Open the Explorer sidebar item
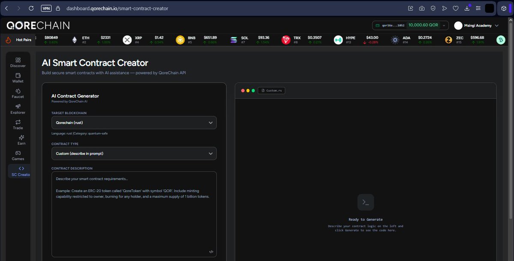514x261 pixels. click(x=18, y=109)
